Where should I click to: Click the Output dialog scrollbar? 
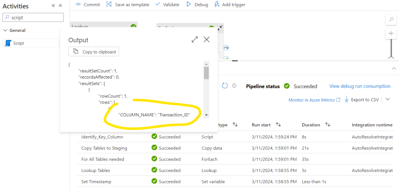pos(206,73)
